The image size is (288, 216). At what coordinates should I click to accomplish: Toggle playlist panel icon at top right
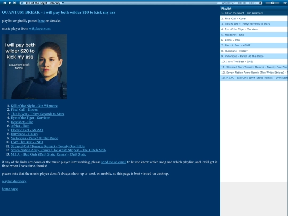point(285,3)
